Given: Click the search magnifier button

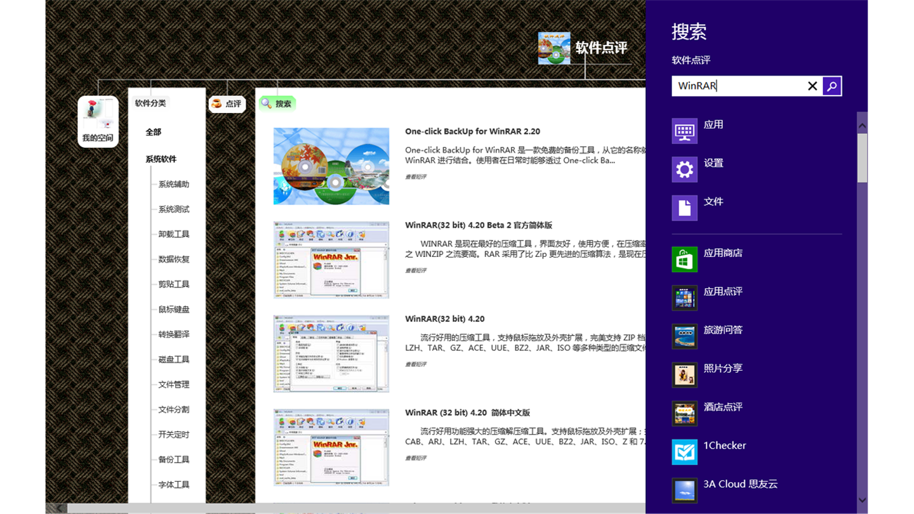Looking at the screenshot, I should point(832,86).
